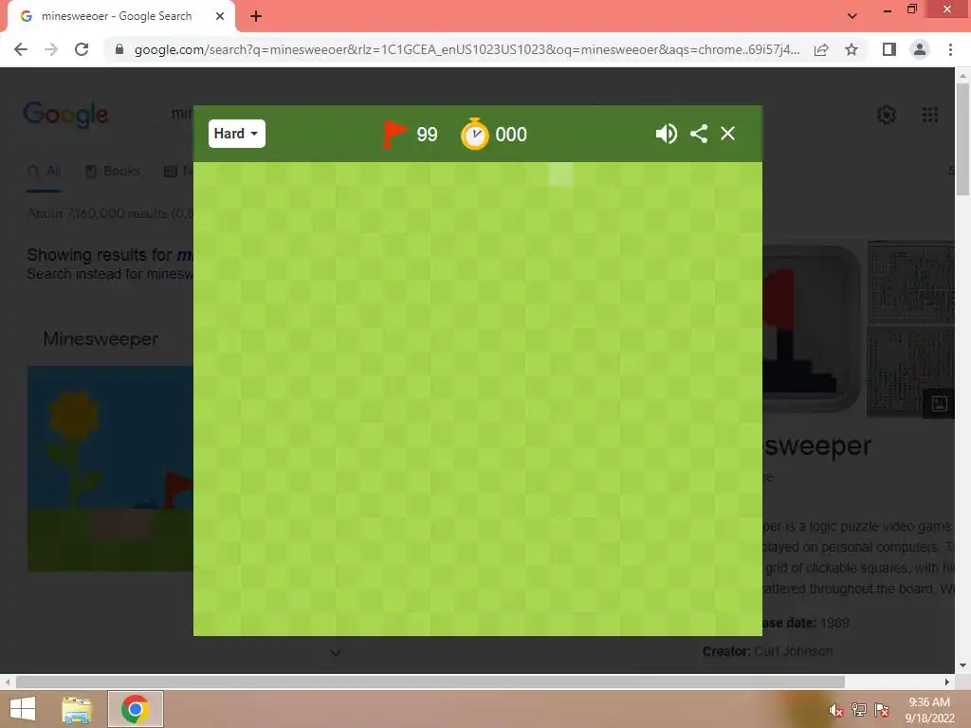971x728 pixels.
Task: Bookmark this page with the star
Action: click(852, 49)
